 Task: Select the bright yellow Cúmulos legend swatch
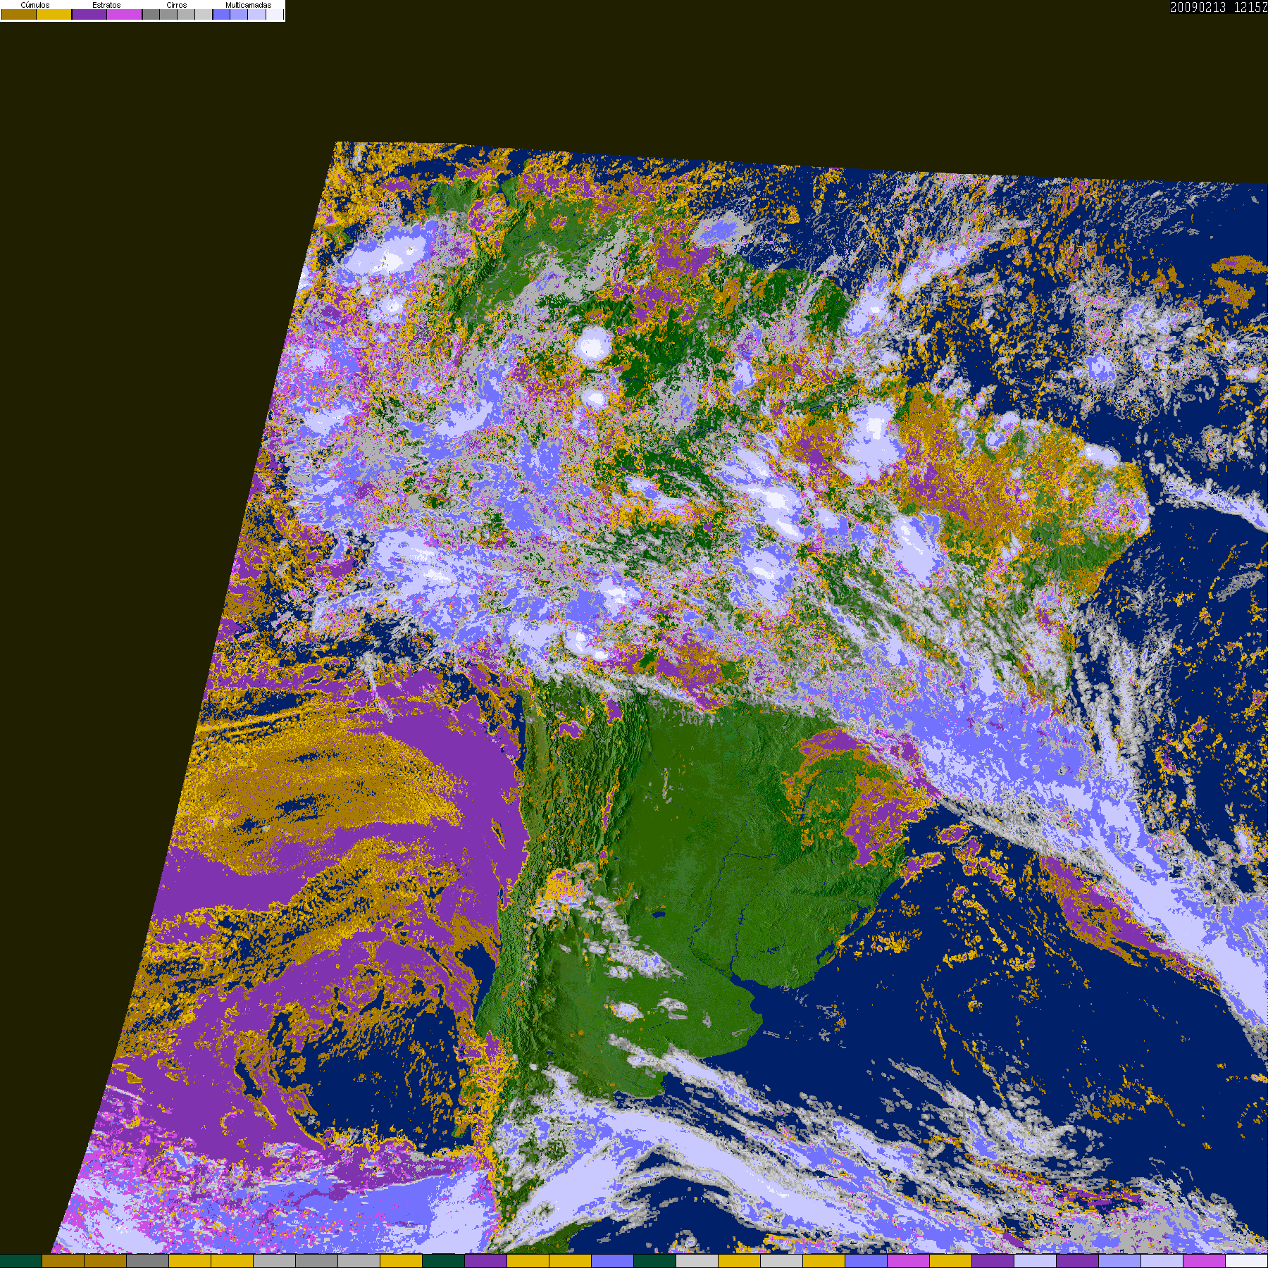pos(54,14)
